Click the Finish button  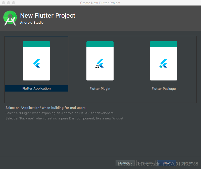188,163
